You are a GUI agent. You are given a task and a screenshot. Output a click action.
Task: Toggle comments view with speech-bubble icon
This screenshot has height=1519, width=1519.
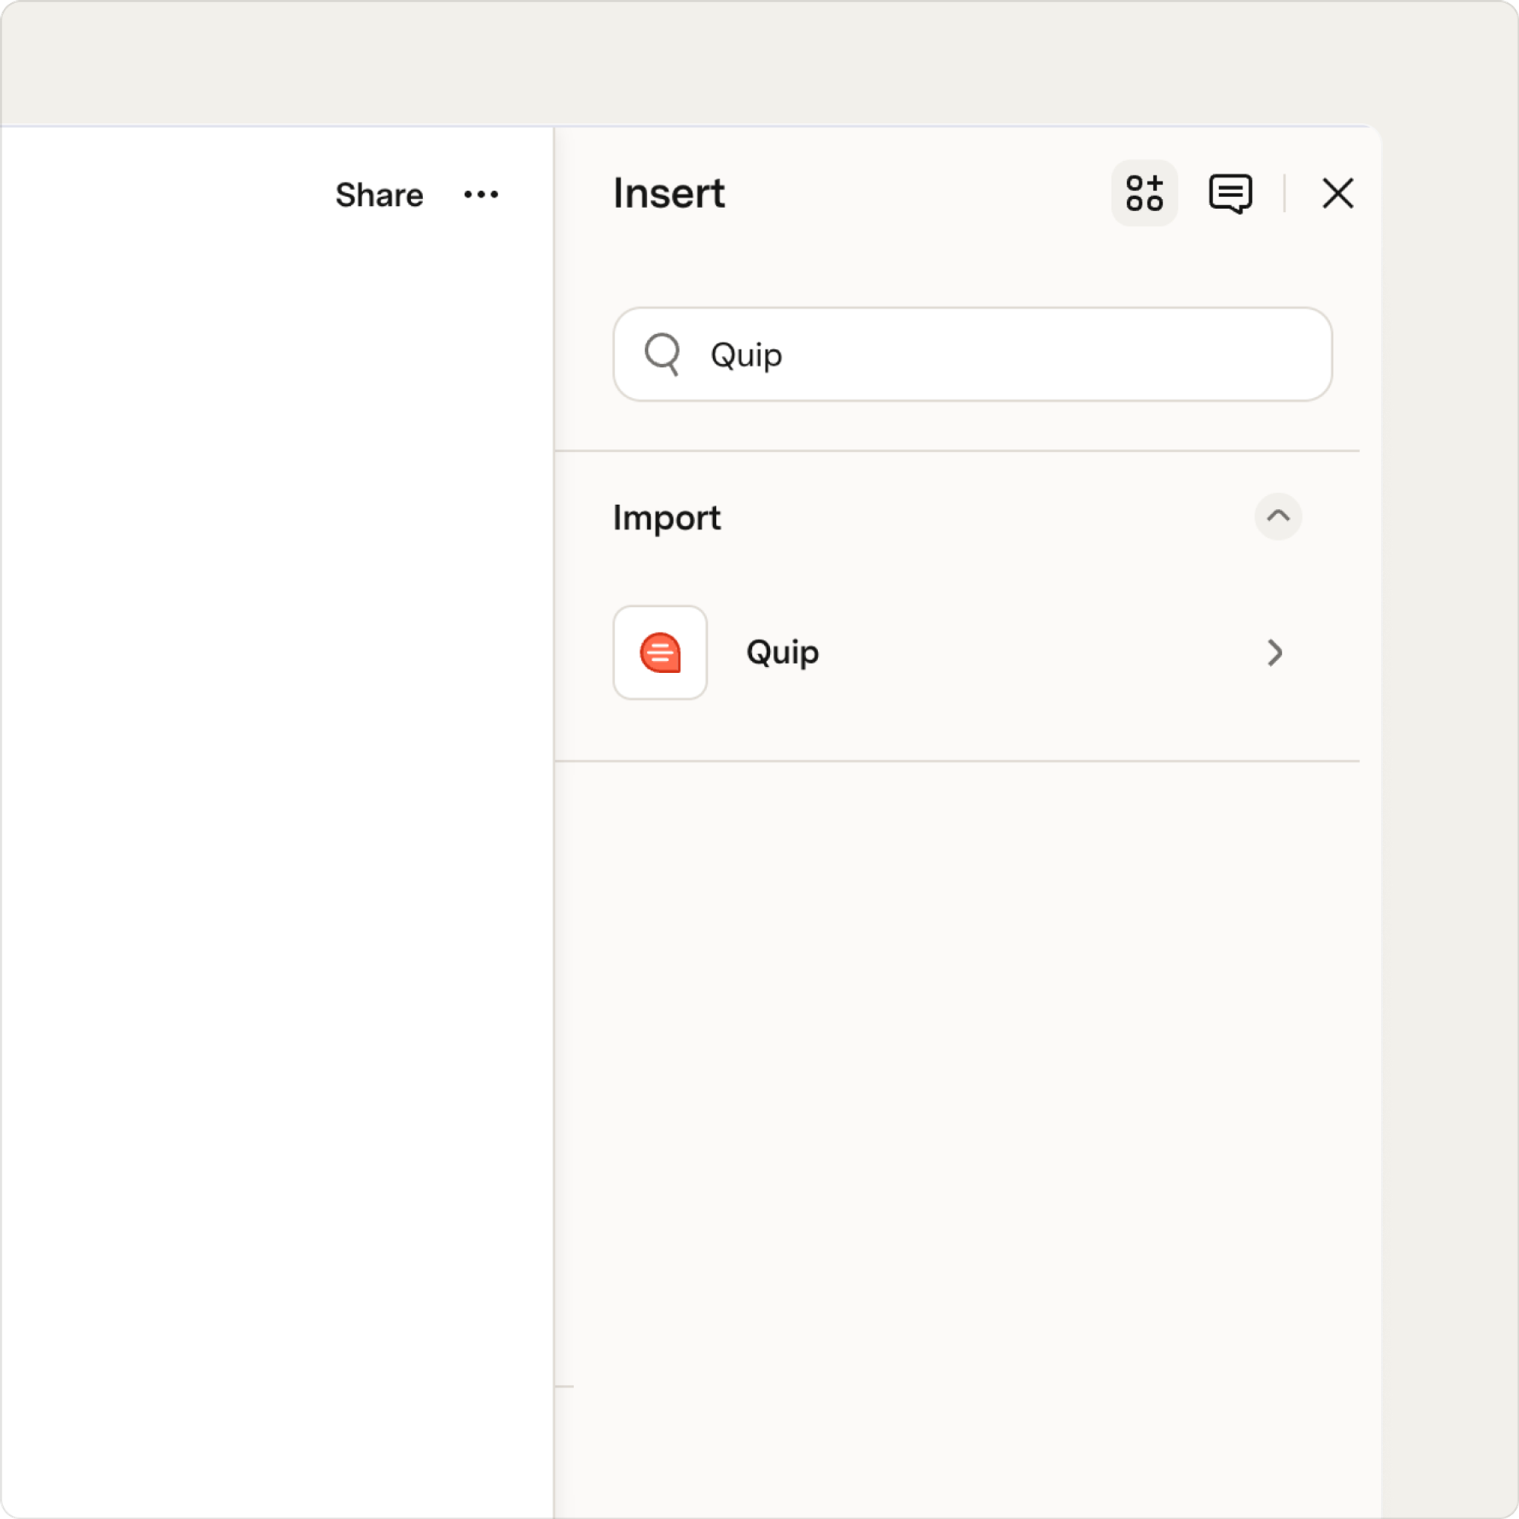coord(1230,194)
